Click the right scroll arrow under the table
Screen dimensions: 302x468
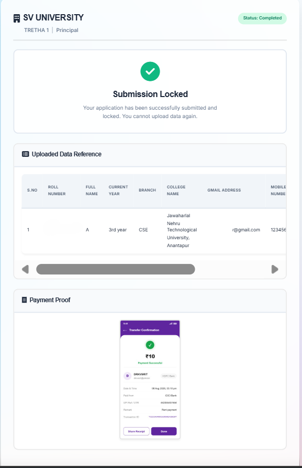point(275,269)
